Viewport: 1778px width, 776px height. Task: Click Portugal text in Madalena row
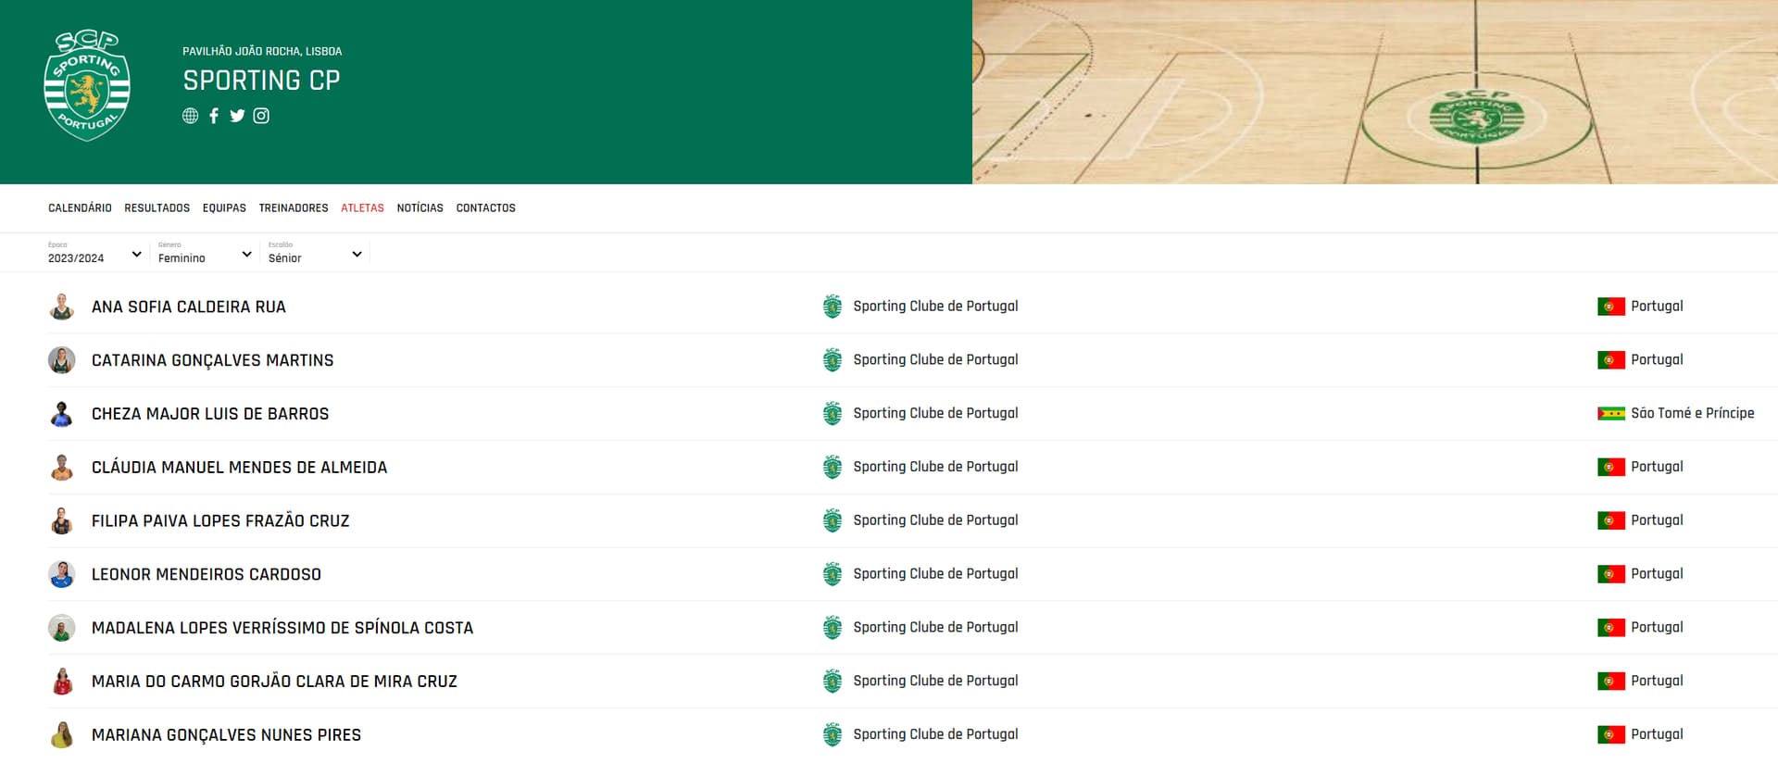pos(1657,628)
